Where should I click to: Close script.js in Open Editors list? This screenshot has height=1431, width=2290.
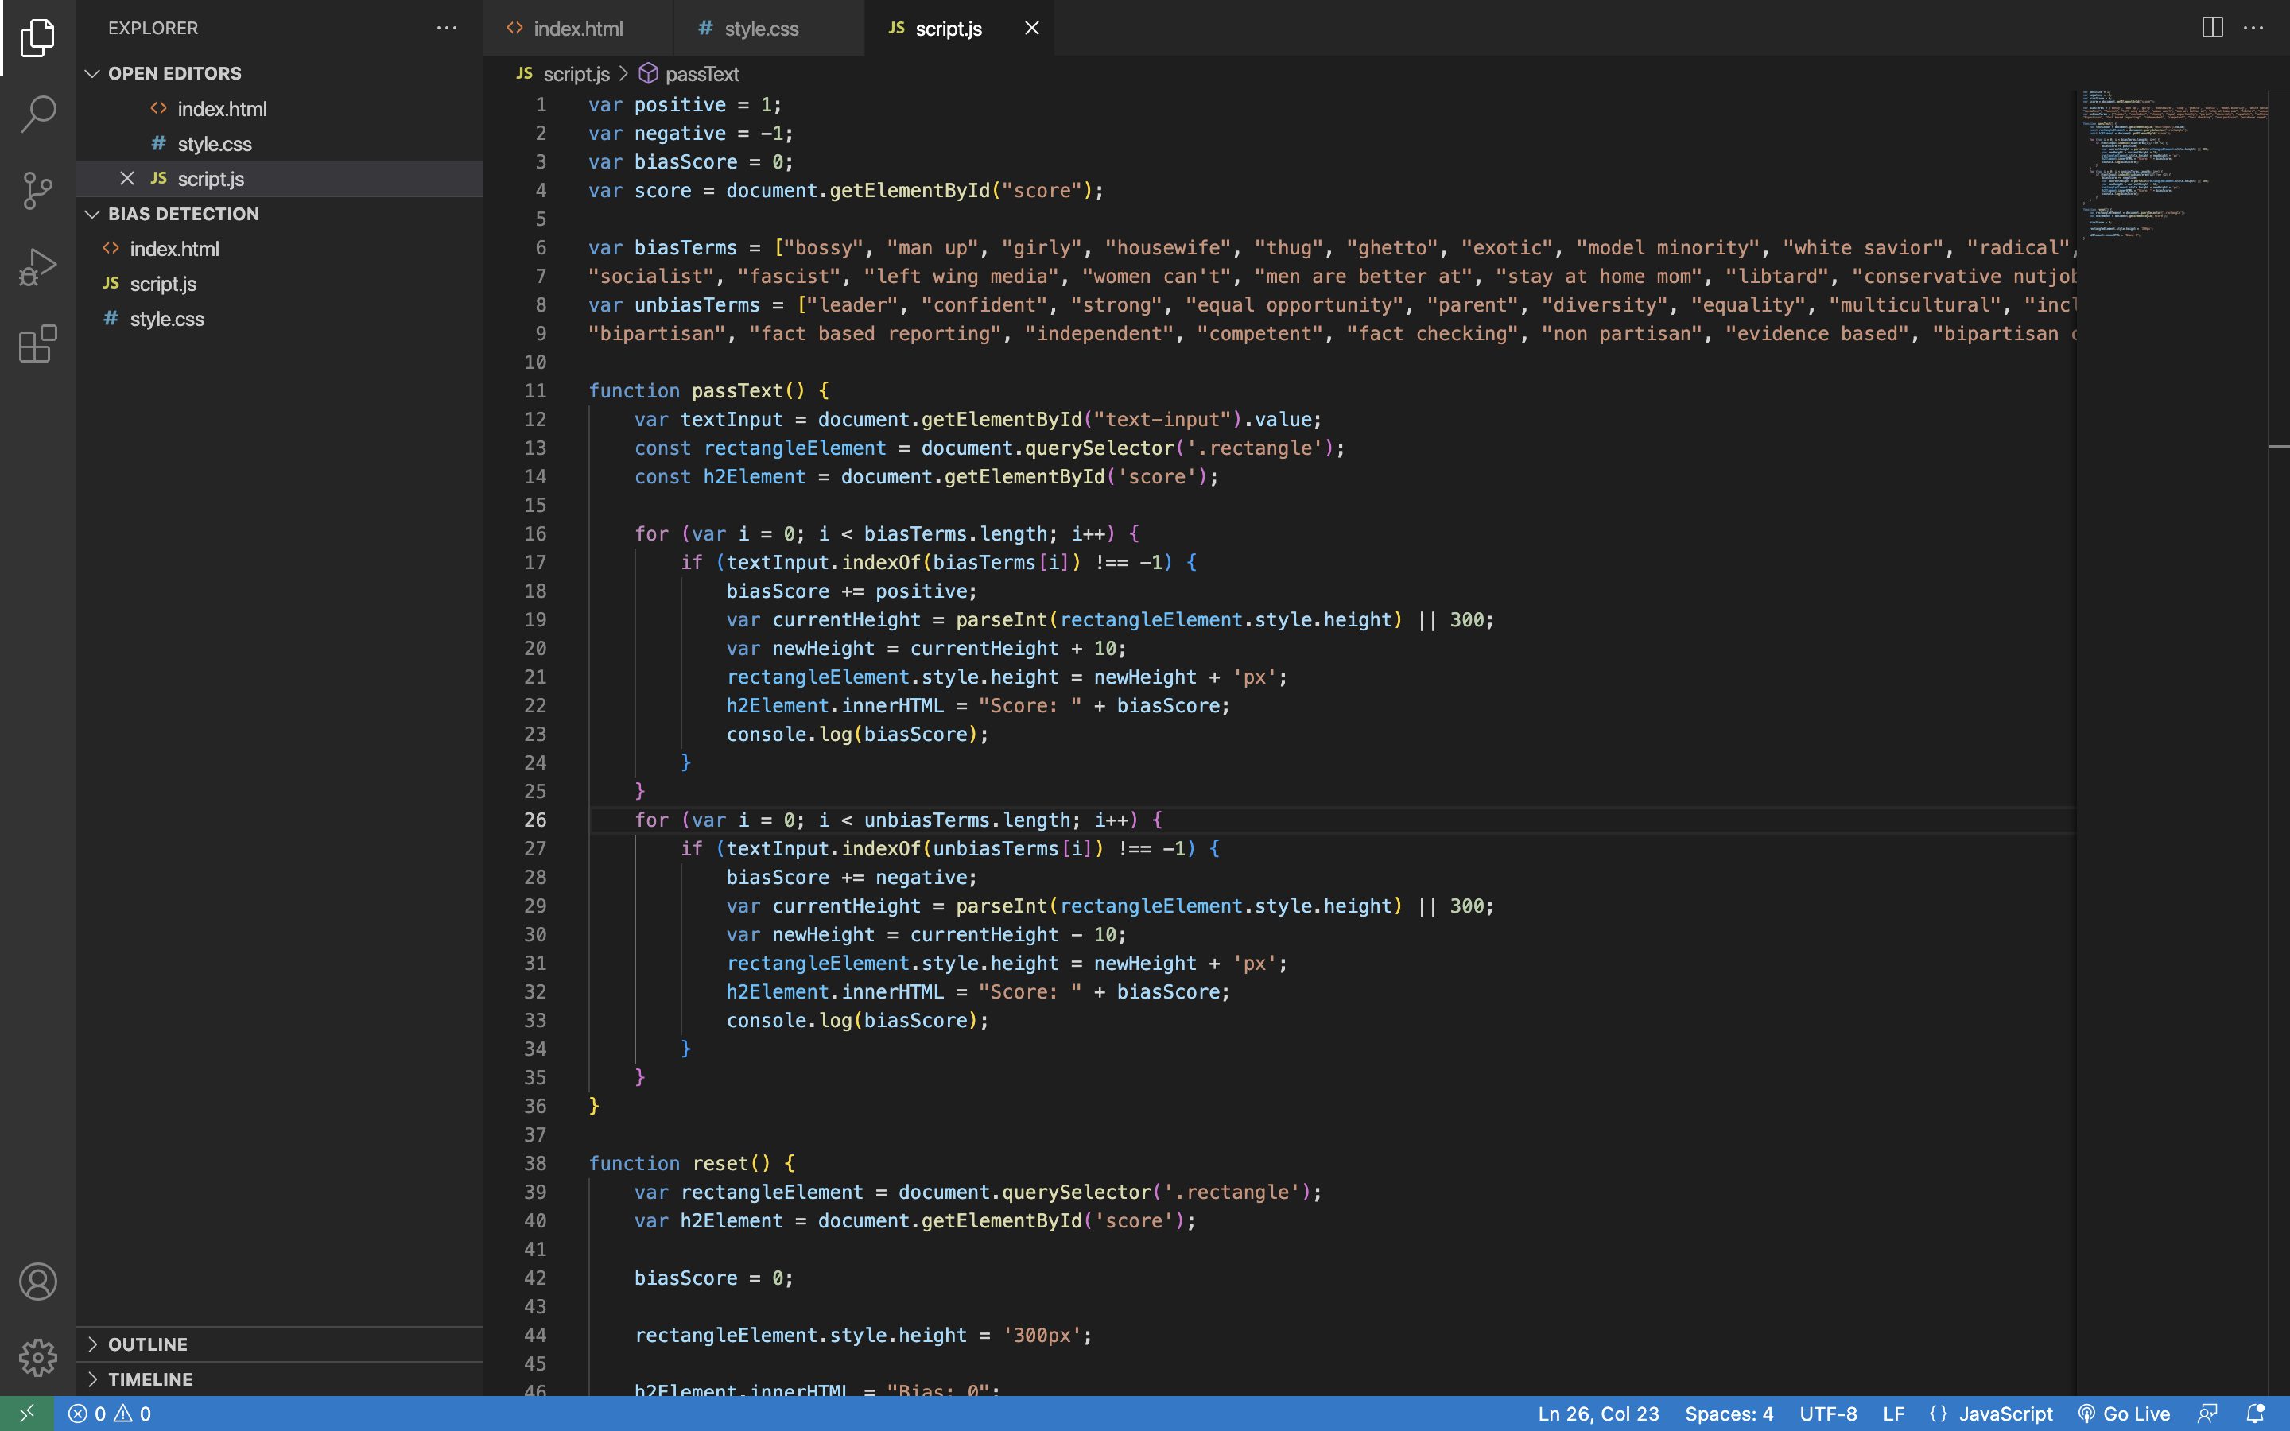[126, 178]
